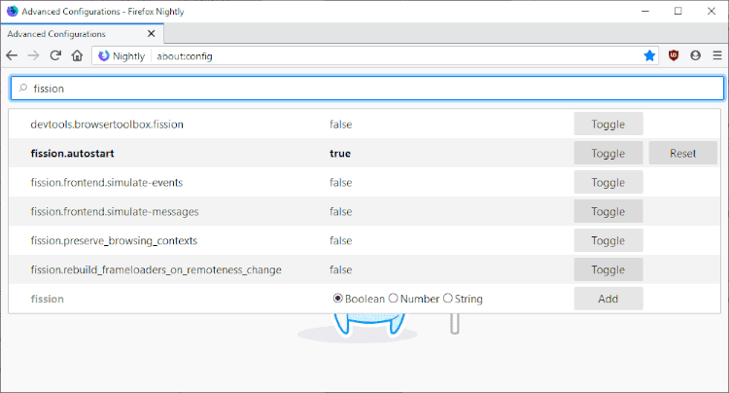Select the devtools.browsertoolbox.fission name
This screenshot has width=729, height=393.
tap(107, 125)
